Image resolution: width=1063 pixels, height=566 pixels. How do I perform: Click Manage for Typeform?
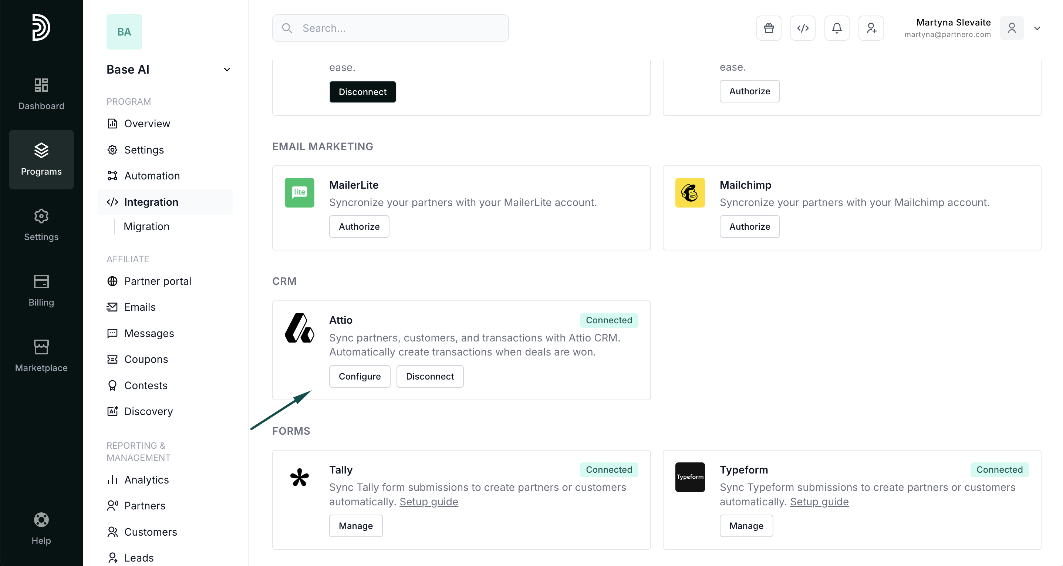pyautogui.click(x=746, y=526)
